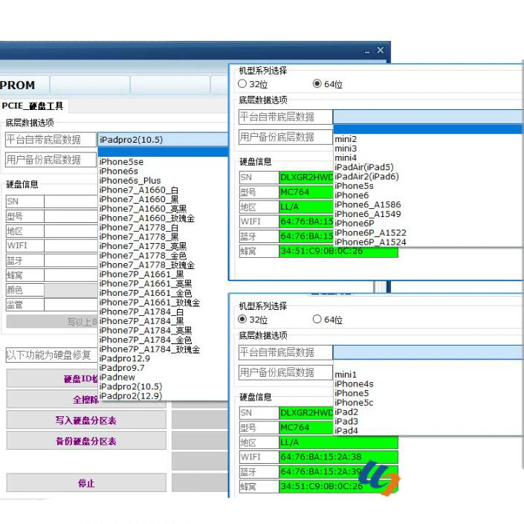Choose iPadAir(iPad5) in 64位 list

click(364, 167)
